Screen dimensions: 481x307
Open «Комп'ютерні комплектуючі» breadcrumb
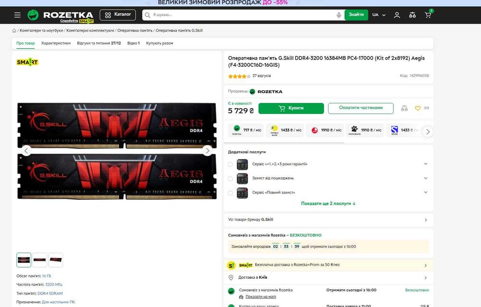pos(90,30)
